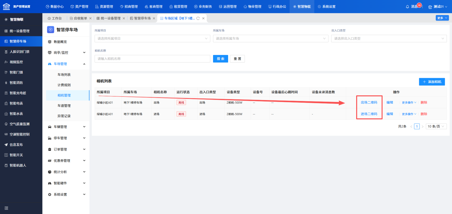Expand the 统计分析 submenu
The width and height of the screenshot is (452, 214).
(x=66, y=172)
